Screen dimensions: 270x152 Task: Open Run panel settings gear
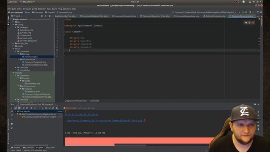pos(255,104)
